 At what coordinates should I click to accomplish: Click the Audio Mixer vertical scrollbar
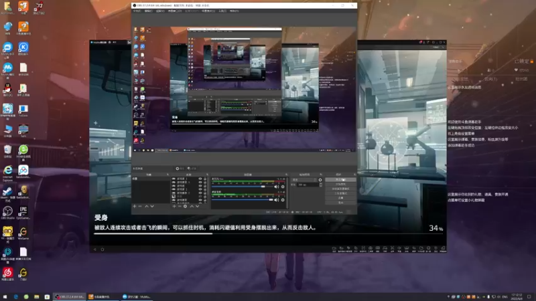click(x=287, y=192)
